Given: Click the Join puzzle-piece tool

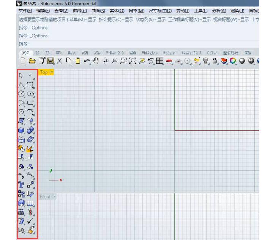Looking at the screenshot, I should 21,148.
